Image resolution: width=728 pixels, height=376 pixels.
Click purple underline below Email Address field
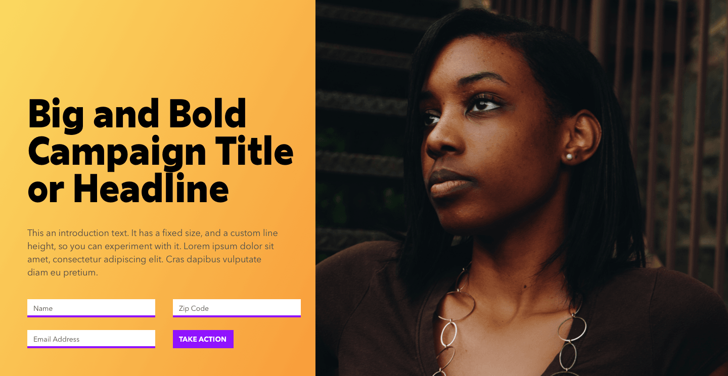click(91, 347)
